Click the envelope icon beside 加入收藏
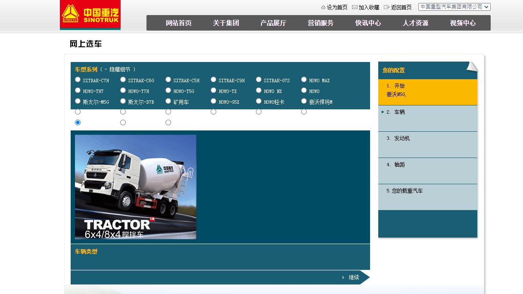Viewport: 523px width, 294px height. 355,7
